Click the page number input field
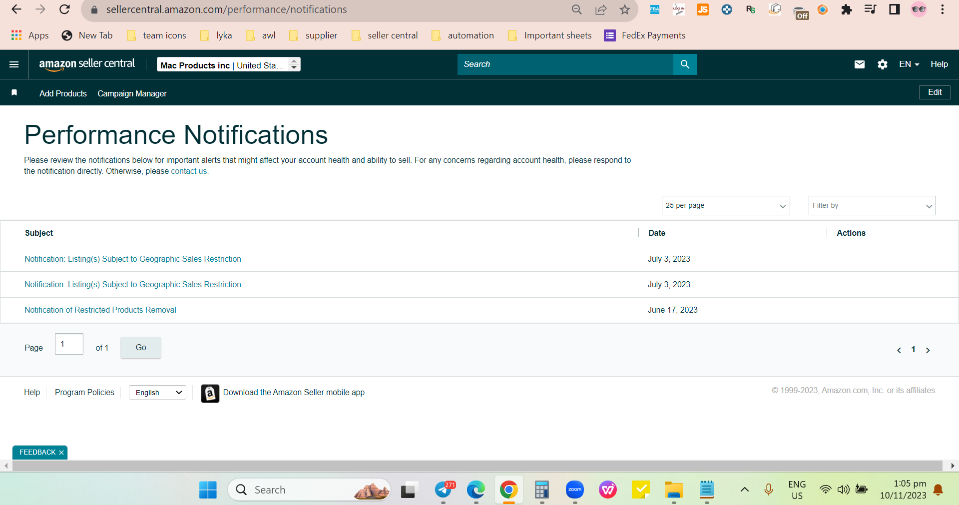This screenshot has width=959, height=505. click(x=69, y=344)
